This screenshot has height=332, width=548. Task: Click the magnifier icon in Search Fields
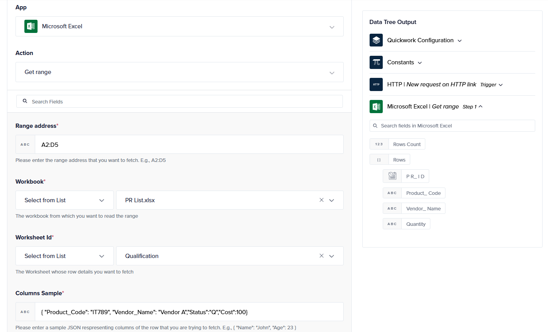click(25, 101)
